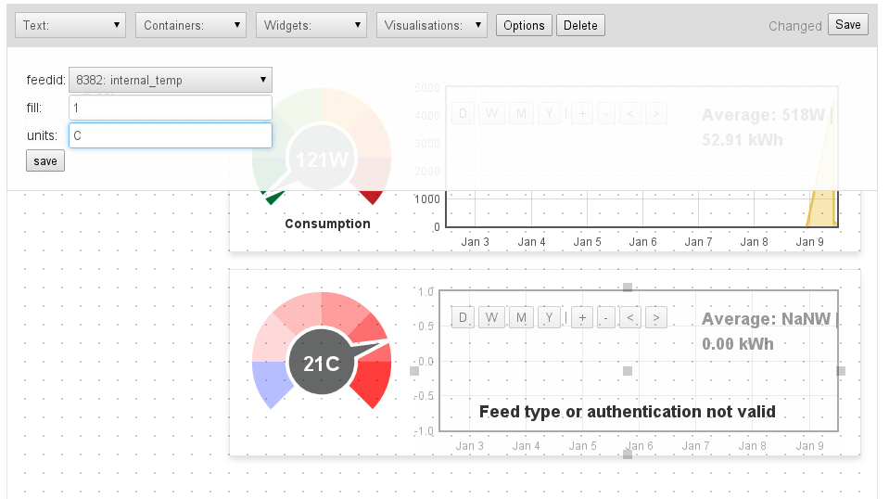
Task: Click the W (week) button in lower graph
Action: (492, 318)
